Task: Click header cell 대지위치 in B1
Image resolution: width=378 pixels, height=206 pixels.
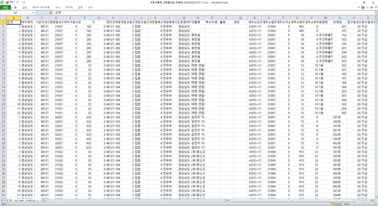Action: 28,22
